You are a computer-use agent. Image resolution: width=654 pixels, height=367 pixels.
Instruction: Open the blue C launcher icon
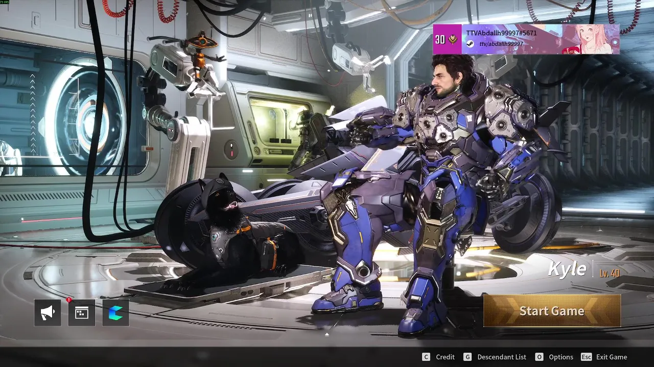tap(116, 312)
